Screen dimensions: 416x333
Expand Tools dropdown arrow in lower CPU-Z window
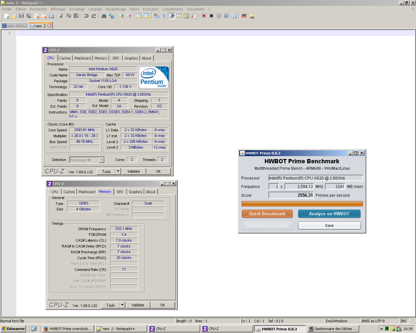click(x=123, y=305)
